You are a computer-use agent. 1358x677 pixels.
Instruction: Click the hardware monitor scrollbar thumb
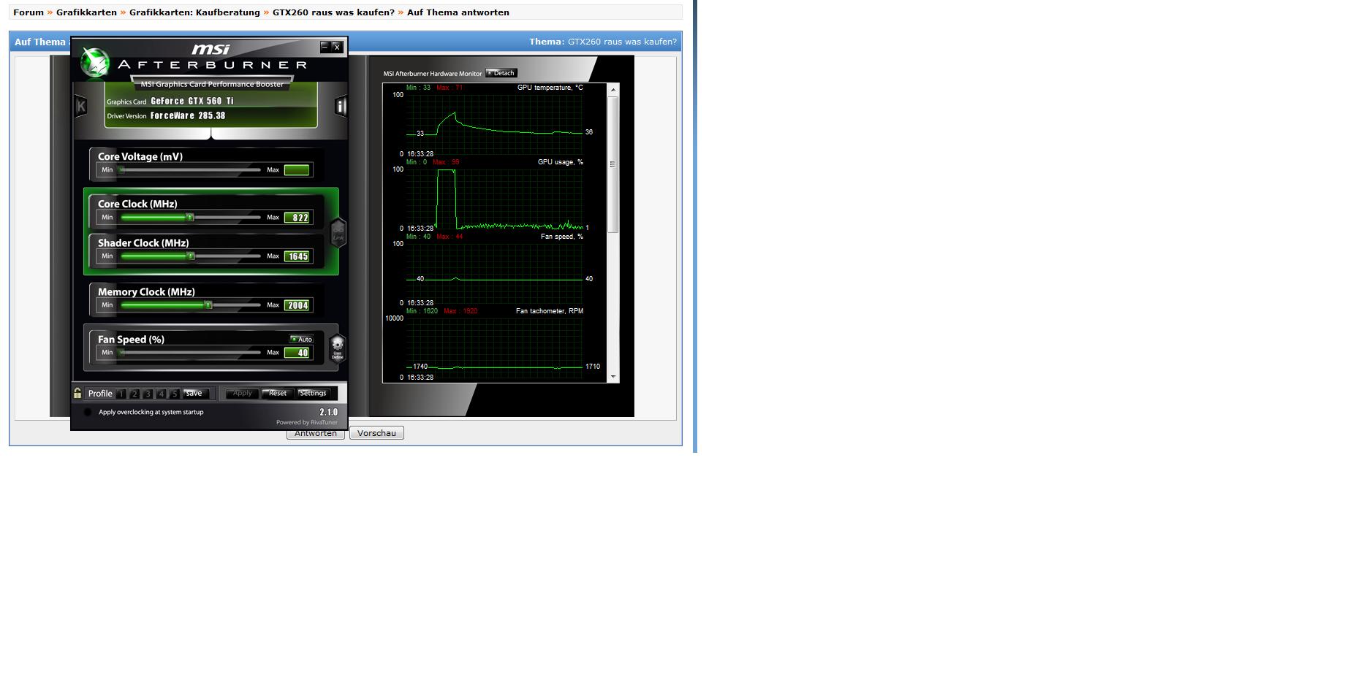(x=613, y=164)
